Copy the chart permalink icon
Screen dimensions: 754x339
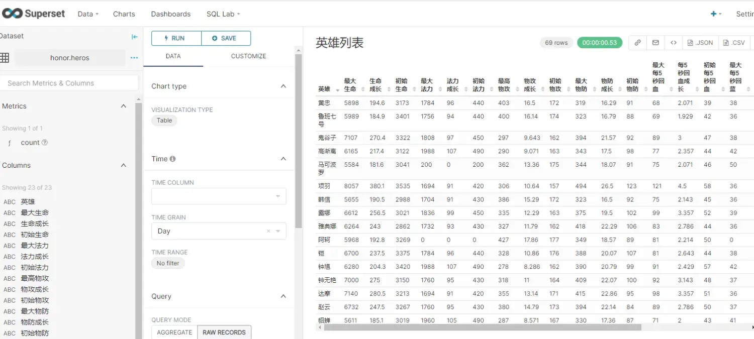coord(637,43)
